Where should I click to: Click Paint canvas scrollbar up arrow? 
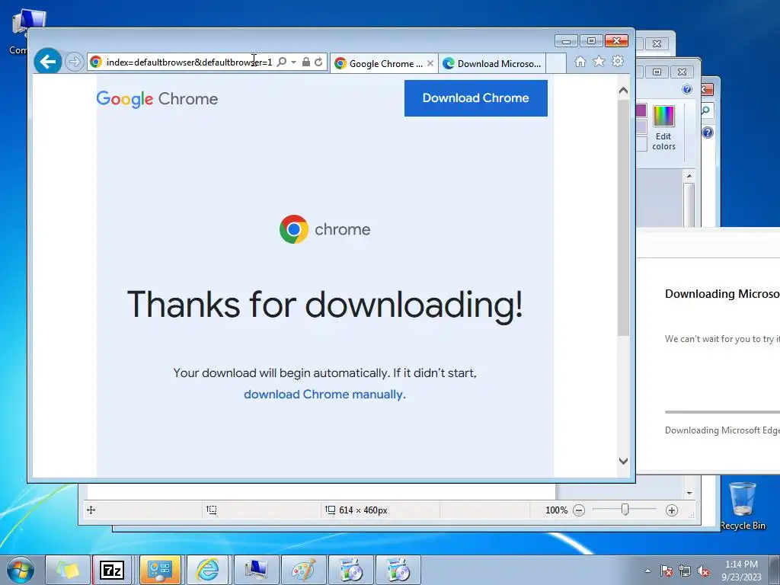[x=689, y=176]
